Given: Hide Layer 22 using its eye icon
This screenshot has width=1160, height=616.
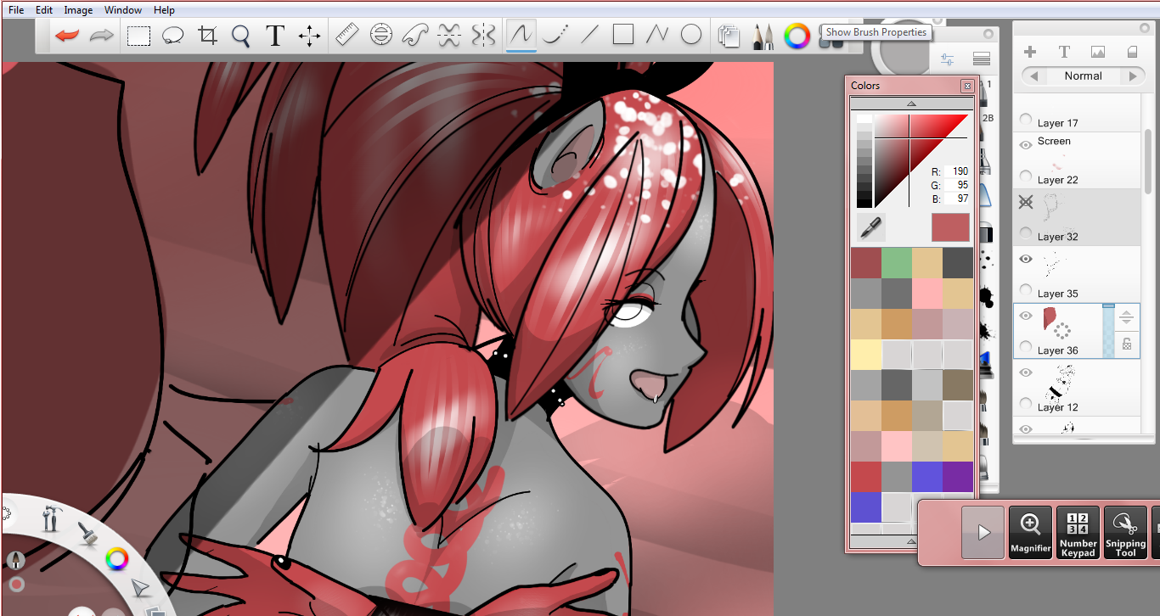Looking at the screenshot, I should pos(1026,145).
